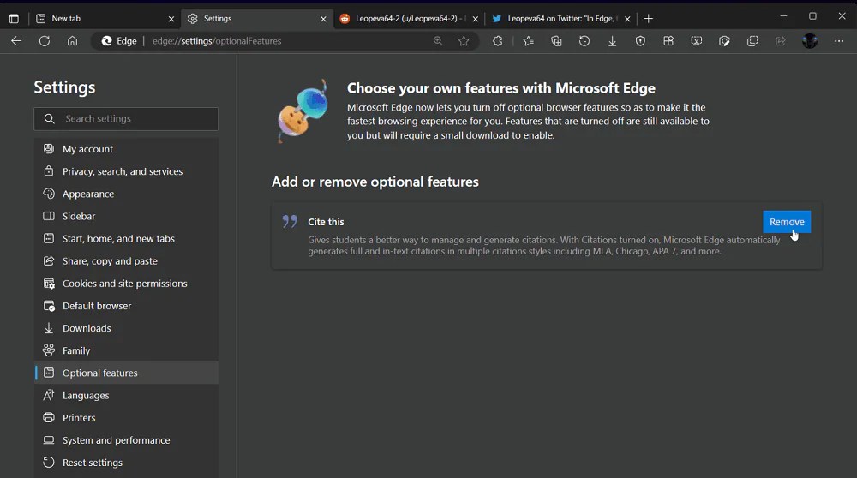Remove the Cite this feature

point(787,222)
